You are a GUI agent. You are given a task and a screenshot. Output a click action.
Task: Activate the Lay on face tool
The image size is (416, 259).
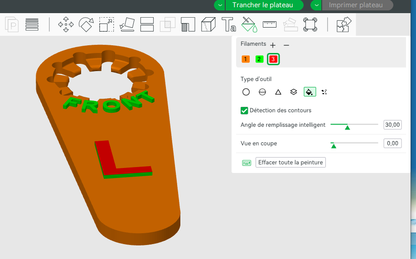[x=127, y=24]
